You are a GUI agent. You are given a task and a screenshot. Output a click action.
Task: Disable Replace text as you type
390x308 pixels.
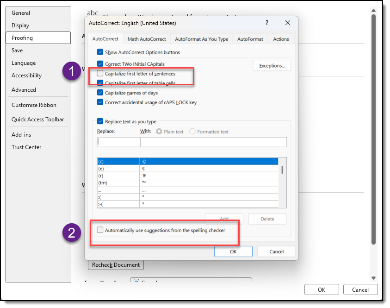[x=100, y=122]
